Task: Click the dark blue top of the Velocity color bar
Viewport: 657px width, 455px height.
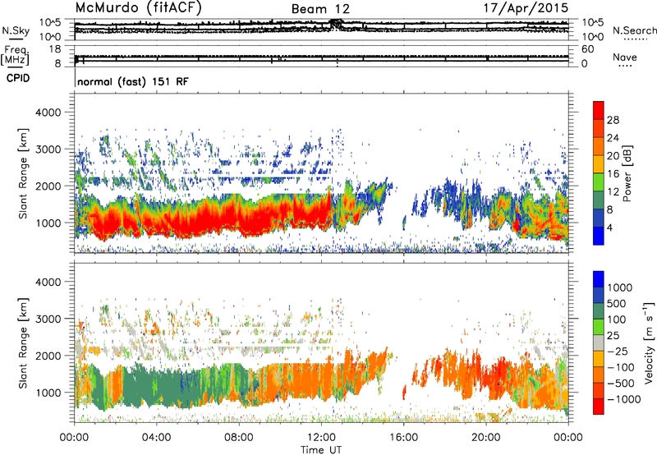Action: coord(599,278)
